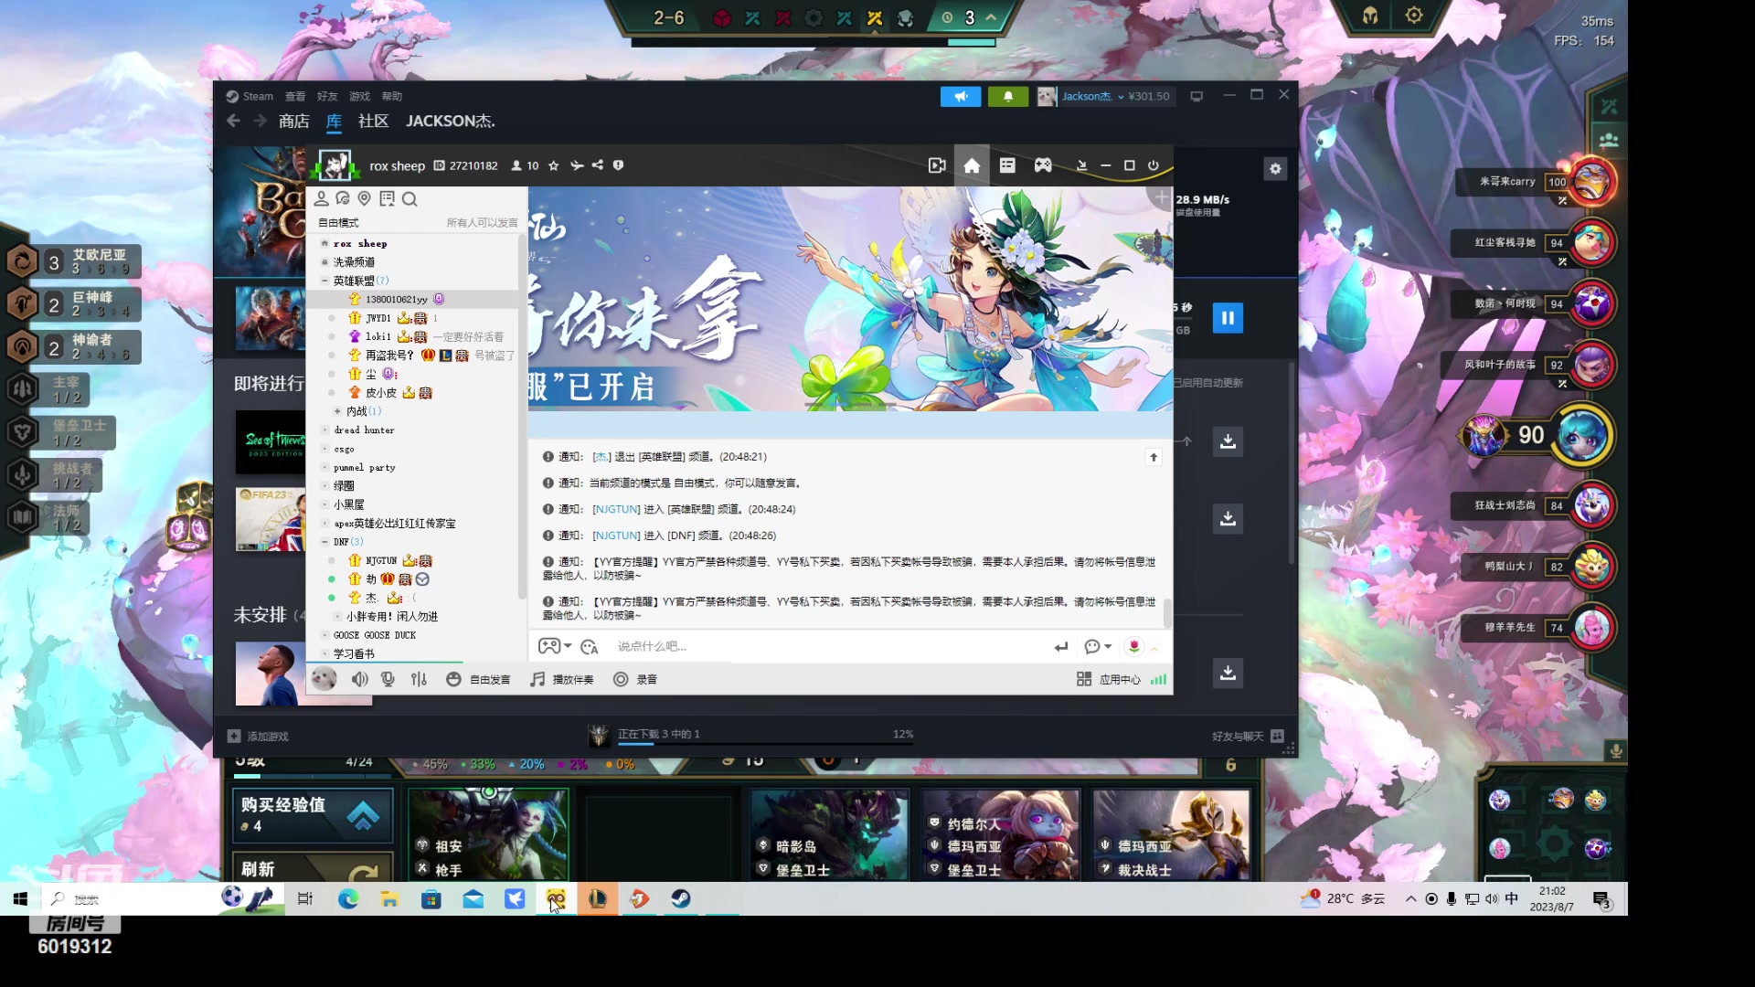Click the scroll-to-top arrow in the chat log

tap(1154, 457)
